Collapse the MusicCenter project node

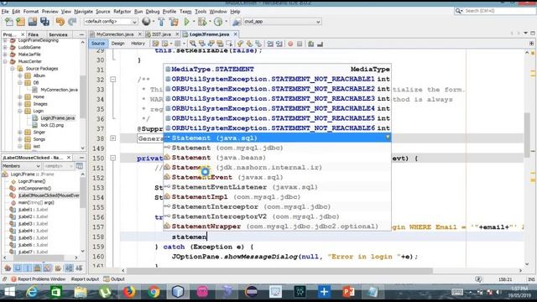[5, 61]
